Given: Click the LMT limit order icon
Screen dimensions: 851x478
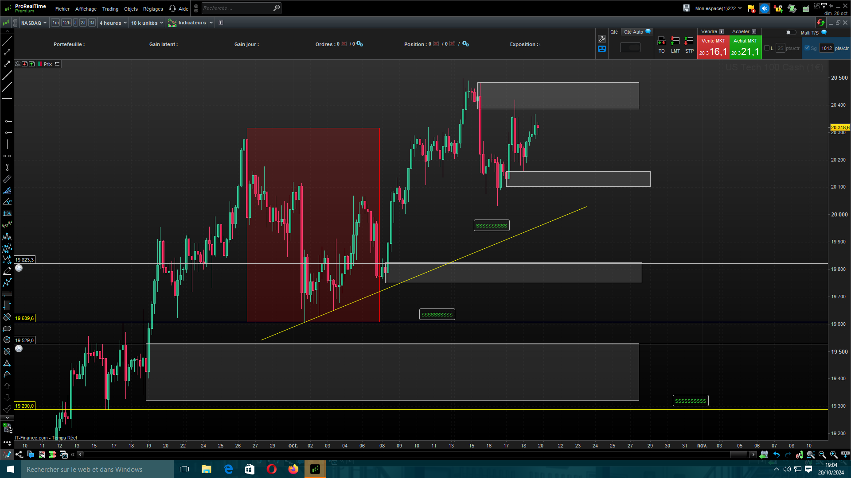Looking at the screenshot, I should tap(675, 41).
